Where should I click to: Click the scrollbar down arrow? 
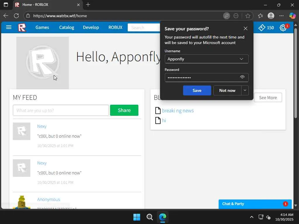click(296, 206)
